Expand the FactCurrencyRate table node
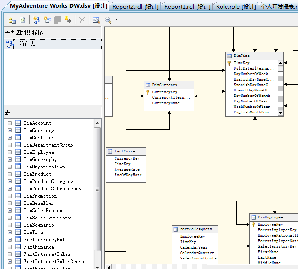 [10, 239]
